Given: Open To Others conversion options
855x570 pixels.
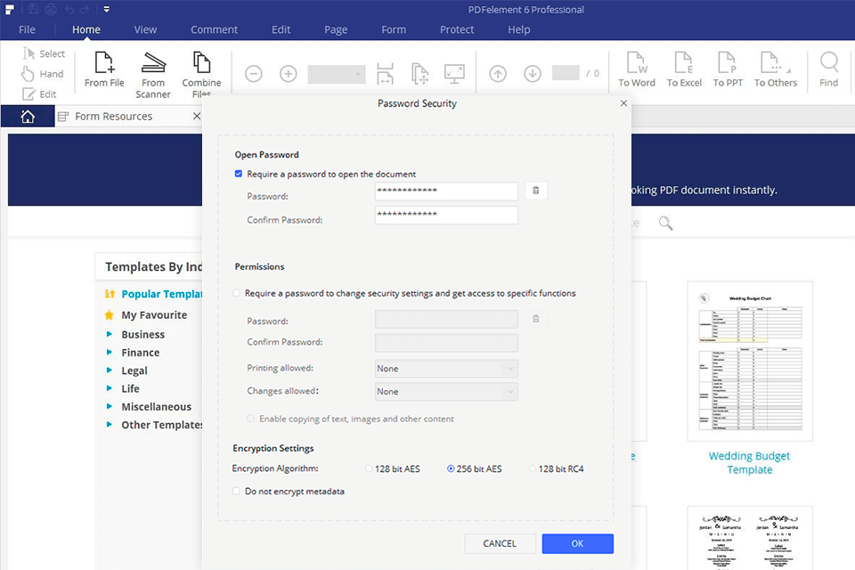Looking at the screenshot, I should pyautogui.click(x=776, y=69).
